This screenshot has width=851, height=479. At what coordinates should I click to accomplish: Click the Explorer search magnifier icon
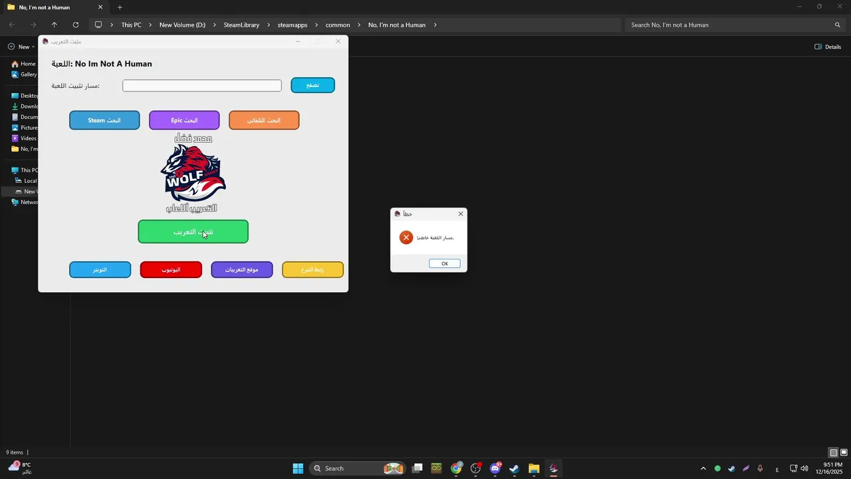coord(838,25)
